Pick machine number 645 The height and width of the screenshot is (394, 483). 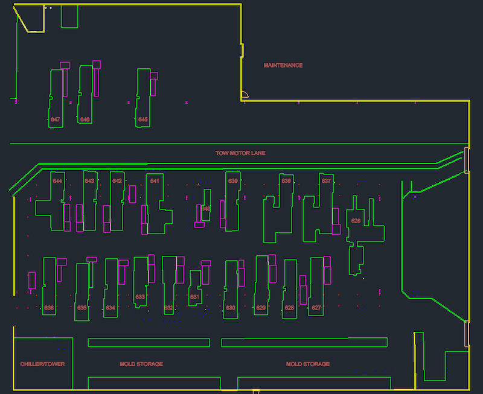pos(143,120)
